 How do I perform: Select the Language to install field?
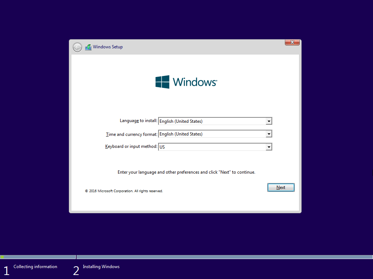point(212,121)
